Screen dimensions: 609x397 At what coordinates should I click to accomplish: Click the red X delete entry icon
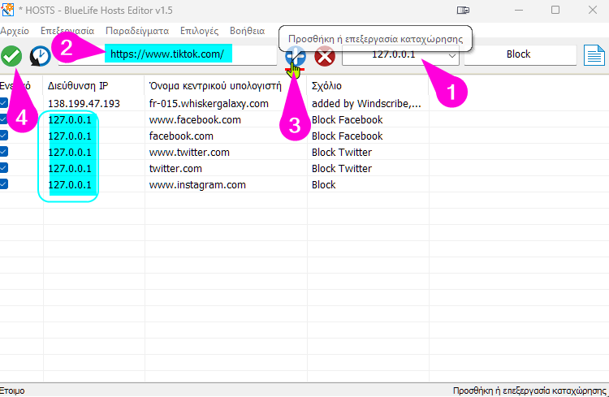tap(325, 56)
